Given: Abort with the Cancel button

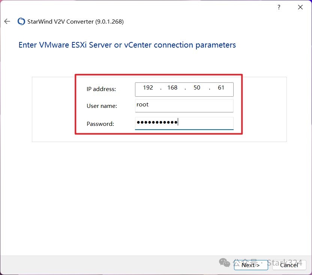Looking at the screenshot, I should click(289, 265).
